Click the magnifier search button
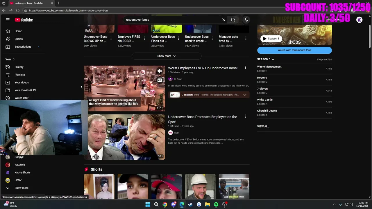This screenshot has height=209, width=372. pos(233,20)
